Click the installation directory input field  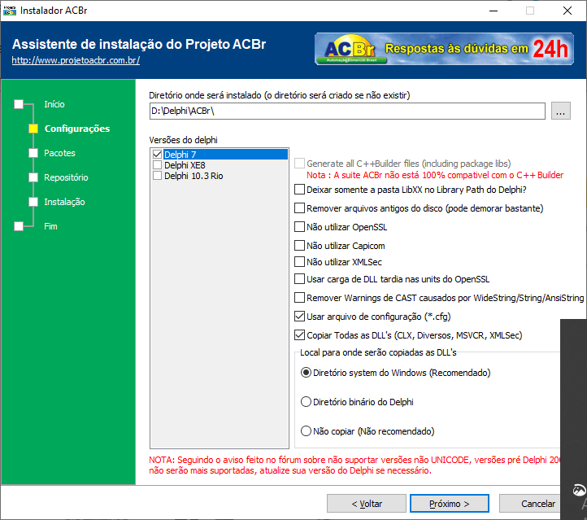pyautogui.click(x=347, y=111)
